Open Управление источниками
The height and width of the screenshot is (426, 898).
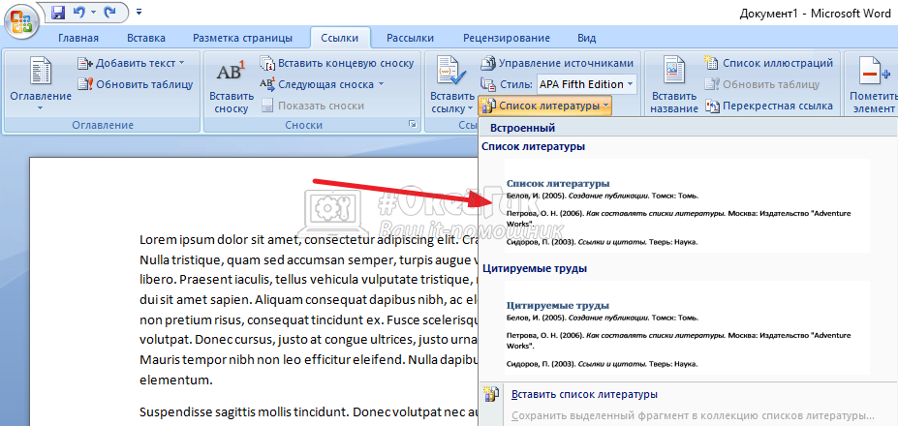click(557, 64)
